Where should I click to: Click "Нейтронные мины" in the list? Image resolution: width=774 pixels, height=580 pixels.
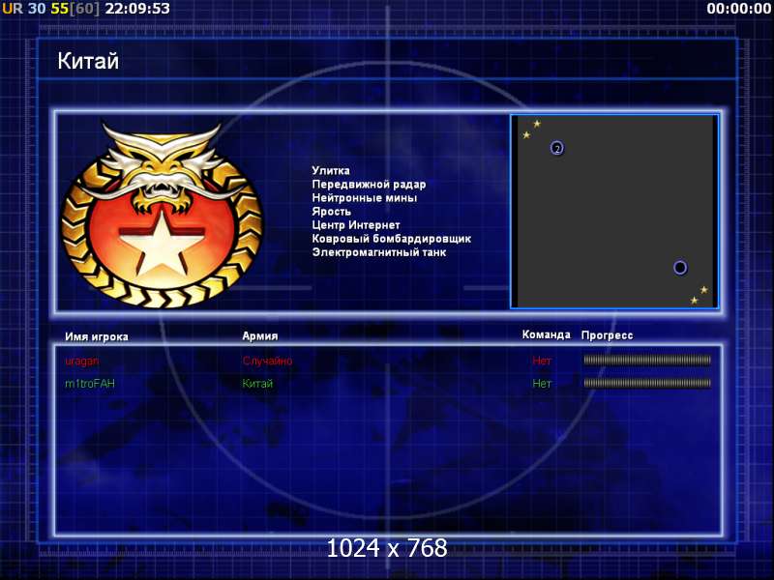point(365,198)
